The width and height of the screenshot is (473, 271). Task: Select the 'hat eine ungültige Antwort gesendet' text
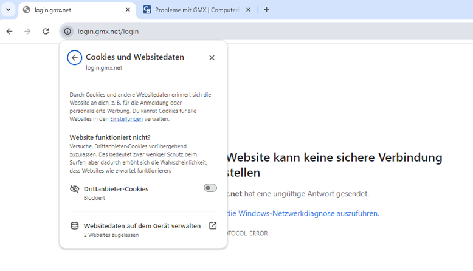click(306, 194)
